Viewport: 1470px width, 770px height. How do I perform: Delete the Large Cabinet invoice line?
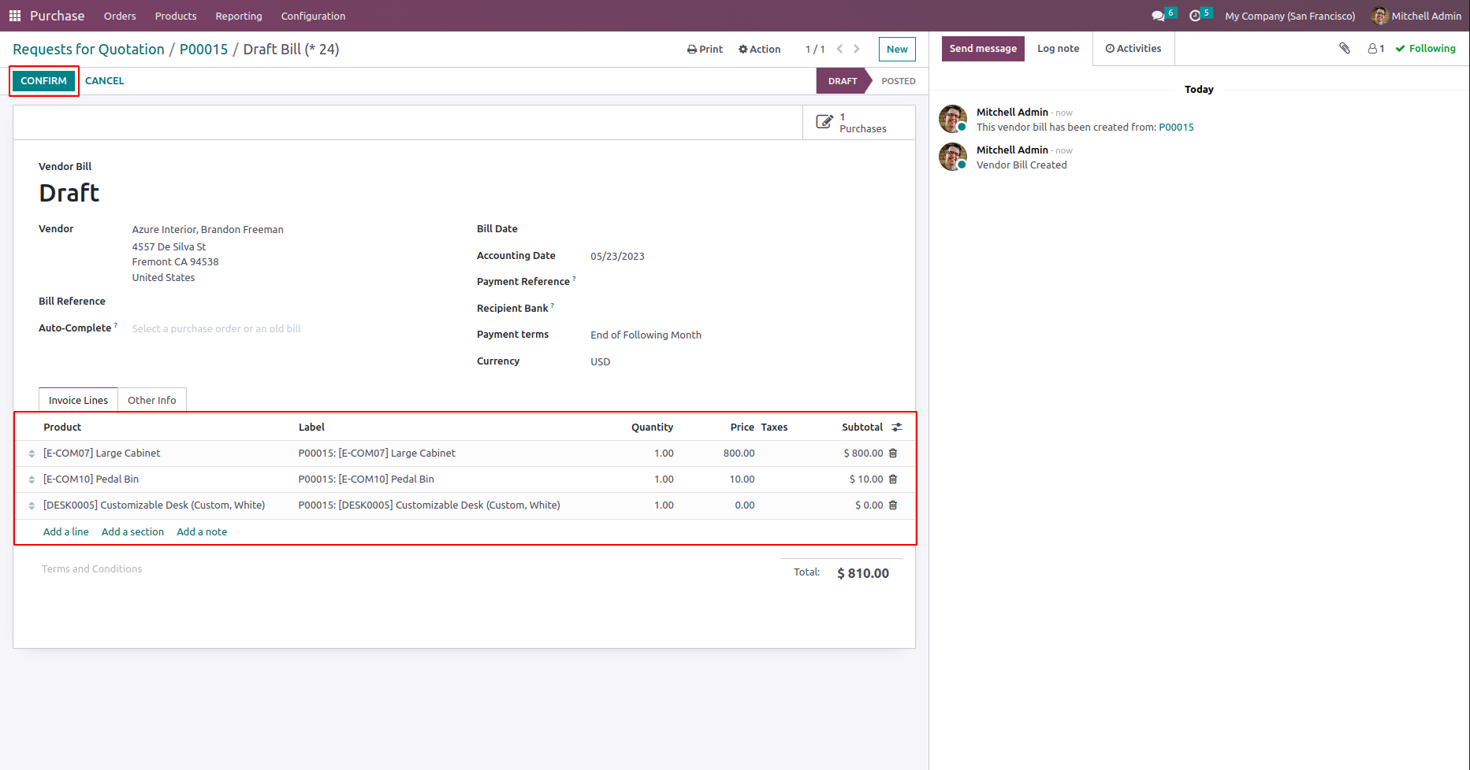(x=893, y=453)
